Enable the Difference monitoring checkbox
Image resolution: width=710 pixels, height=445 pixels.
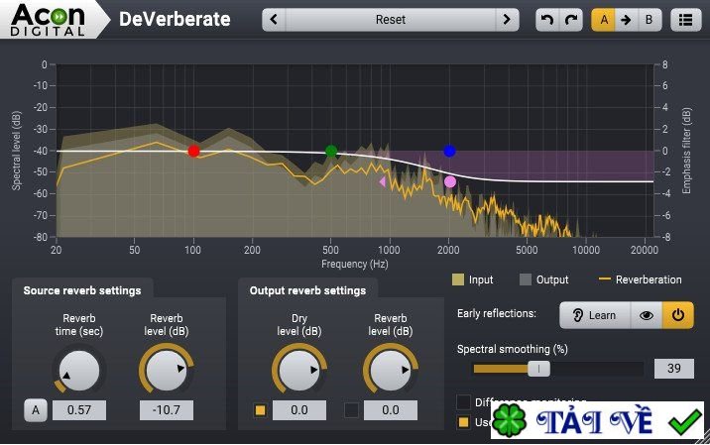(x=463, y=401)
